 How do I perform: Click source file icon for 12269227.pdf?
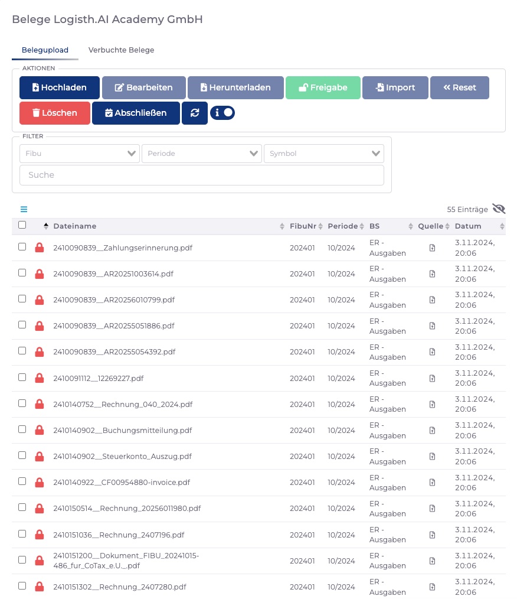432,378
